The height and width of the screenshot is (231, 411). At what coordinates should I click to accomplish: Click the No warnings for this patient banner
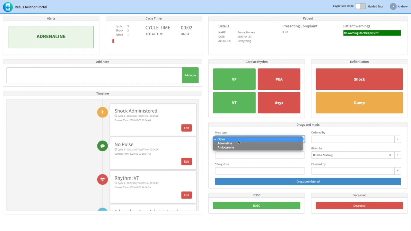coord(372,33)
